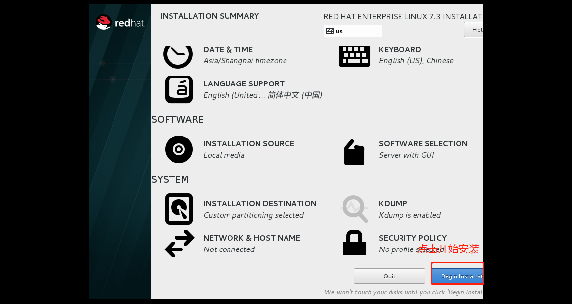
Task: Open SECURITY POLICY label
Action: click(413, 238)
